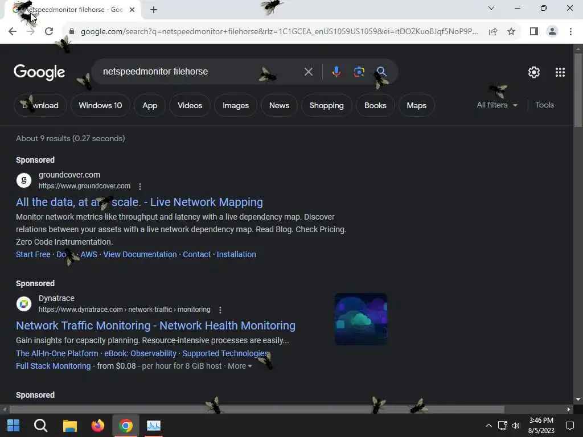The height and width of the screenshot is (437, 583).
Task: Switch to the News results
Action: pos(279,105)
